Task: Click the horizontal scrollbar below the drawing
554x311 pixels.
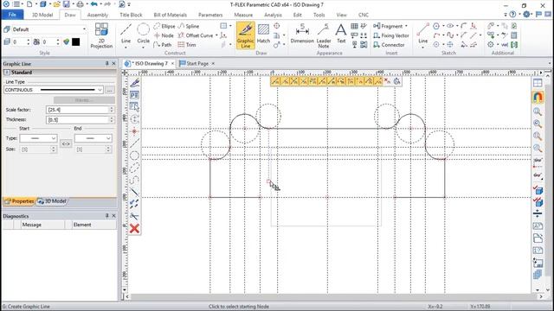Action: point(334,297)
